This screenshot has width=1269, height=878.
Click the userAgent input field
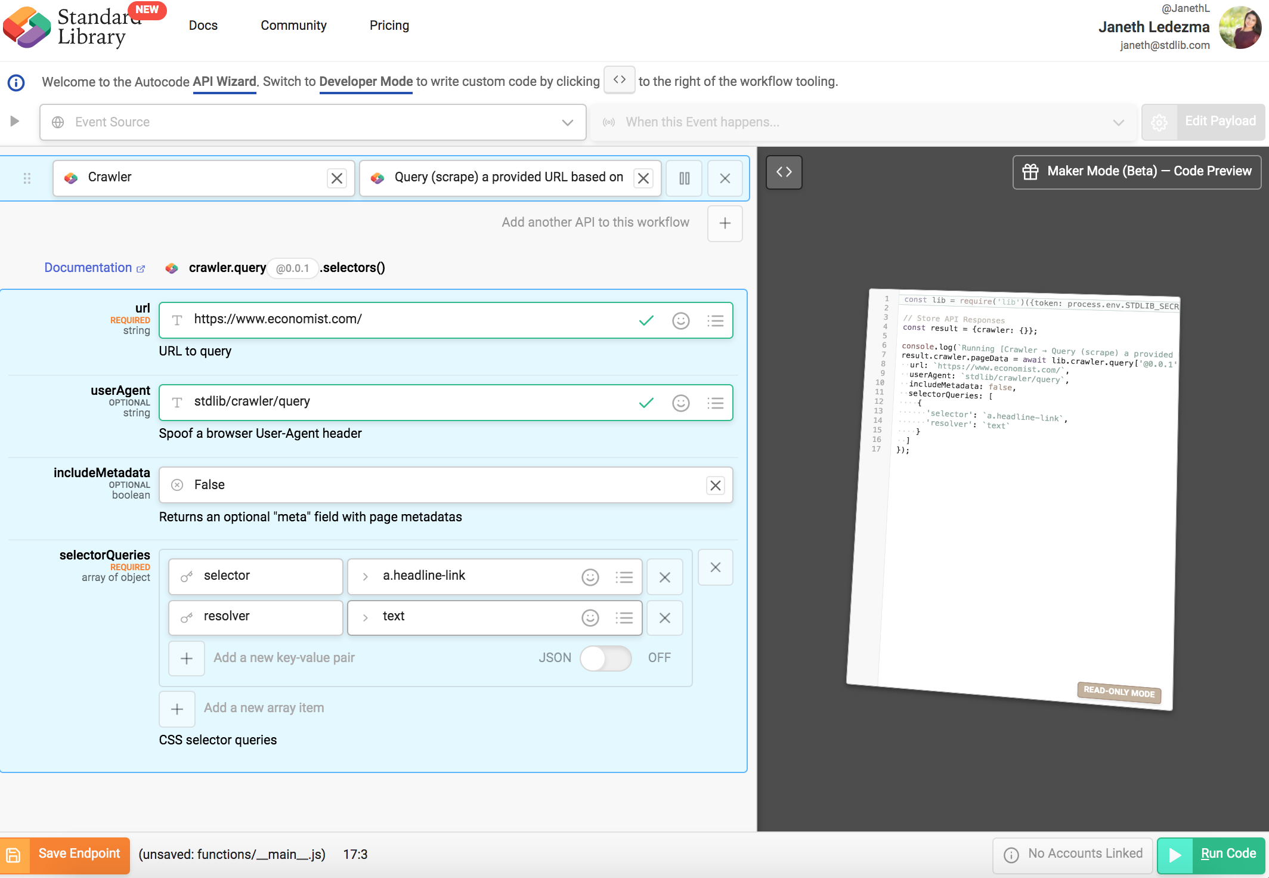coord(445,403)
